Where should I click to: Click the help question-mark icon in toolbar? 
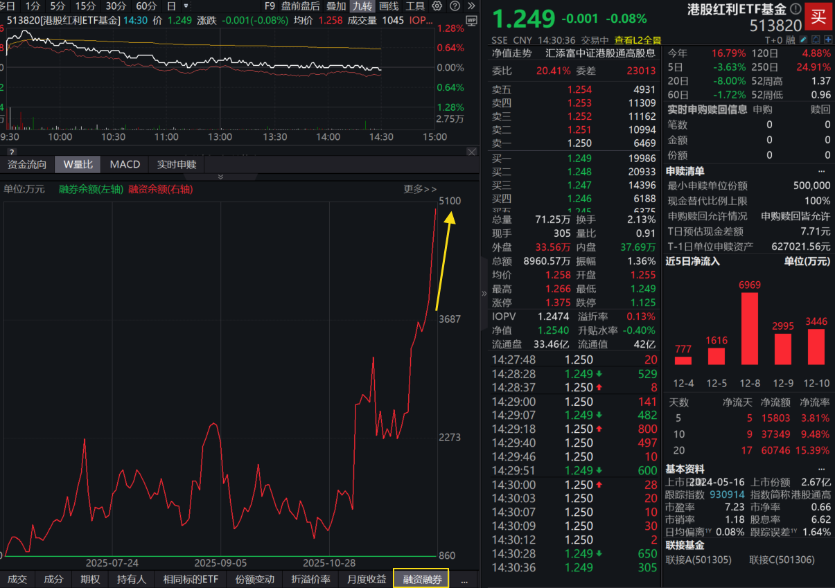point(455,6)
